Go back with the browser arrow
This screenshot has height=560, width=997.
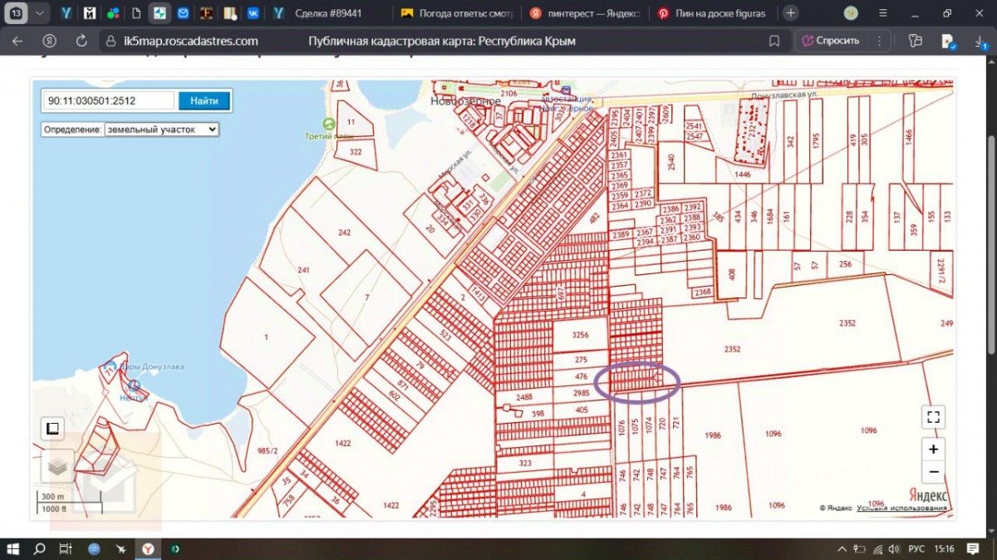[x=17, y=41]
